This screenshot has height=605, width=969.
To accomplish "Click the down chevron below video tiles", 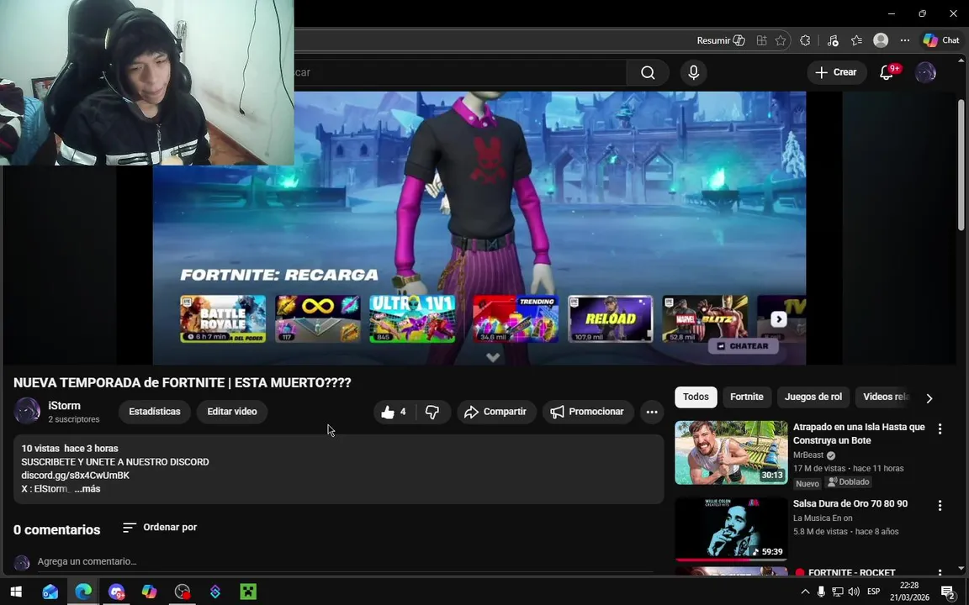I will point(493,357).
